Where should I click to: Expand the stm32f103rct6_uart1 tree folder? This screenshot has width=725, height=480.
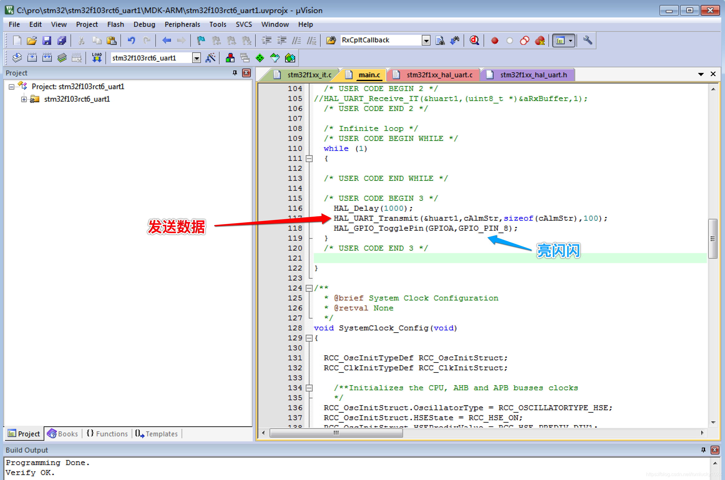(x=24, y=99)
